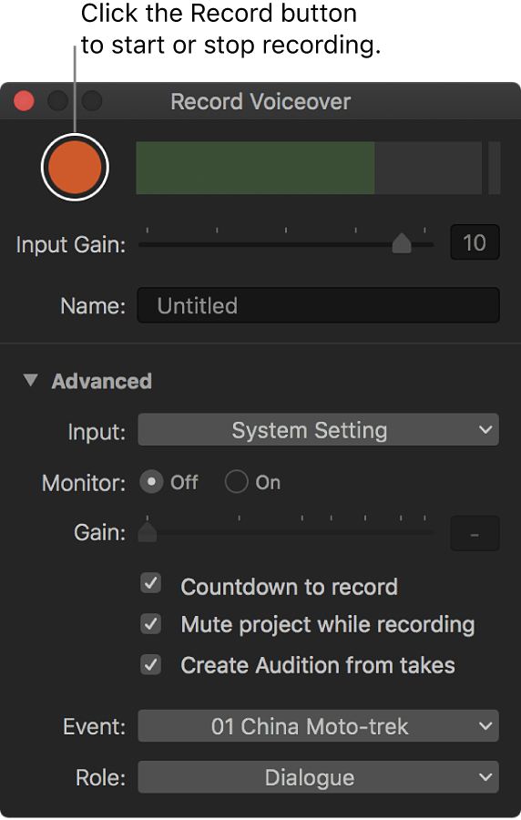Click the dimmed minimize window button
Image resolution: width=521 pixels, height=820 pixels.
57,101
